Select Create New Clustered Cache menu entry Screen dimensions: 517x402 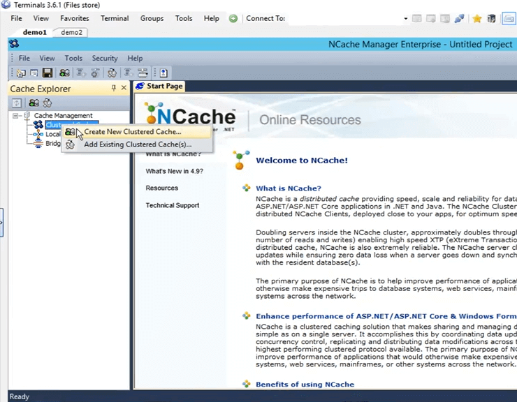137,131
